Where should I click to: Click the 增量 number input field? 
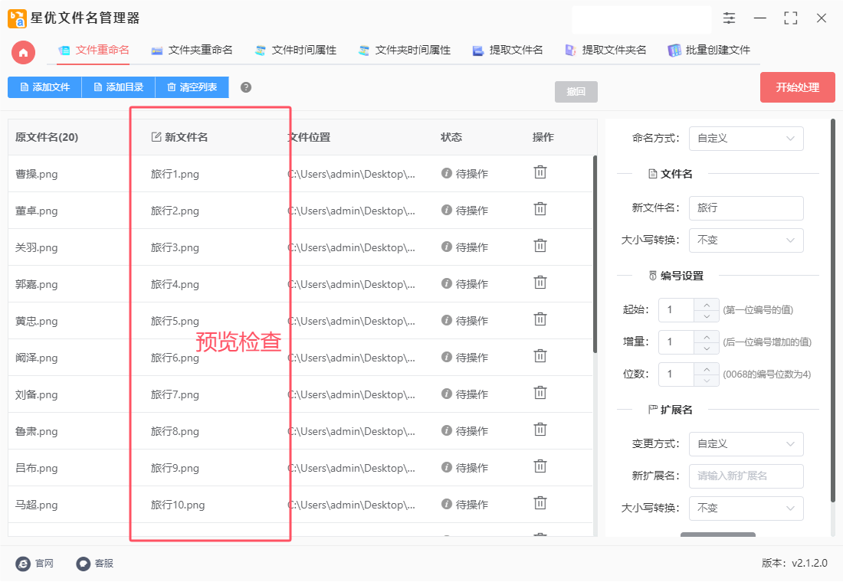[677, 342]
